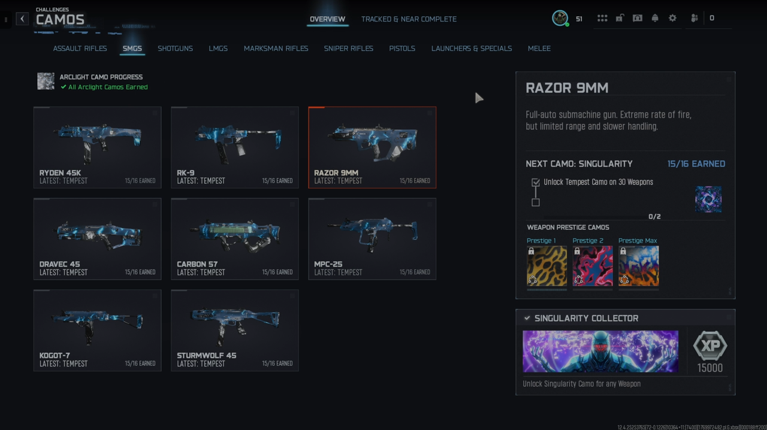Viewport: 767px width, 430px height.
Task: Select the Razor 9MM weapon card
Action: coord(372,147)
